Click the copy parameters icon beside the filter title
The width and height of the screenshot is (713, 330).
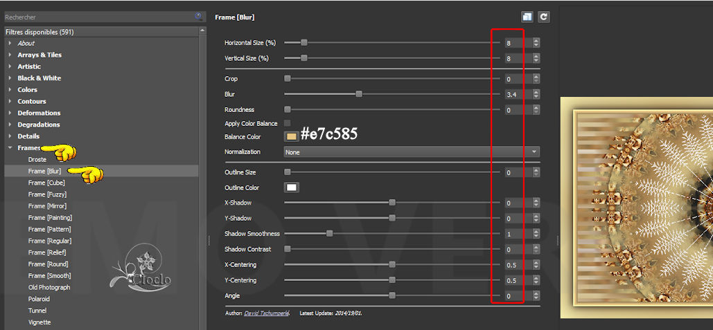pos(527,17)
